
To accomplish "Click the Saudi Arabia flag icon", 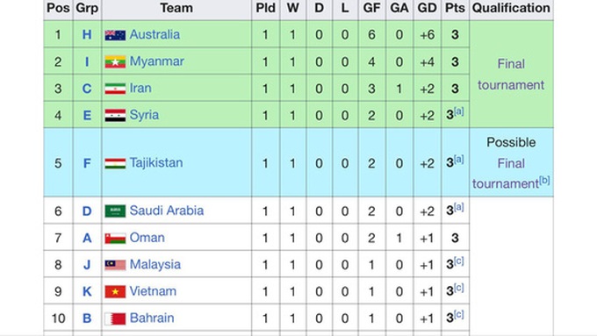I will click(x=115, y=211).
